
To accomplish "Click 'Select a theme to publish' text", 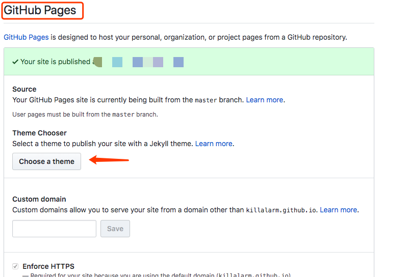I will (x=103, y=144).
